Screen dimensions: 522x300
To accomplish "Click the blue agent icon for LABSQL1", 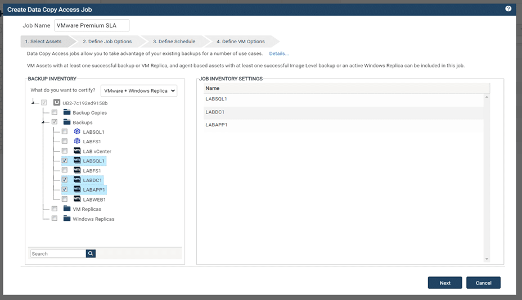I will point(77,131).
